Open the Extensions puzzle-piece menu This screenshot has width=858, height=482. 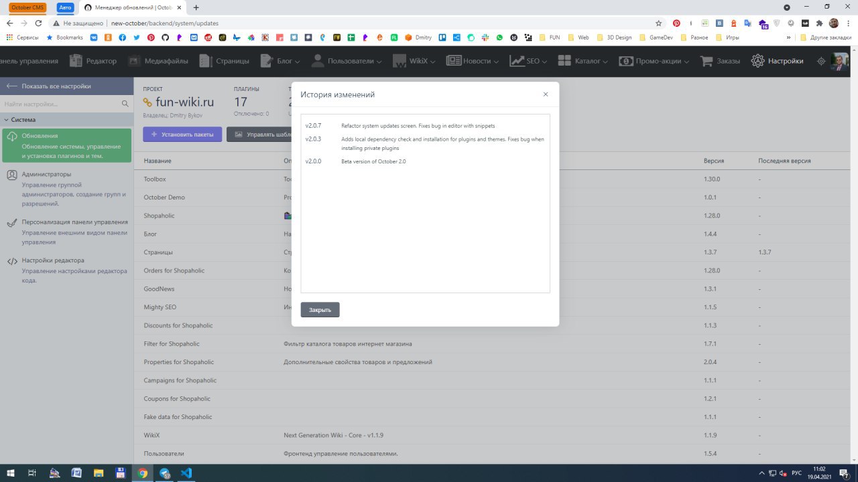pyautogui.click(x=819, y=23)
